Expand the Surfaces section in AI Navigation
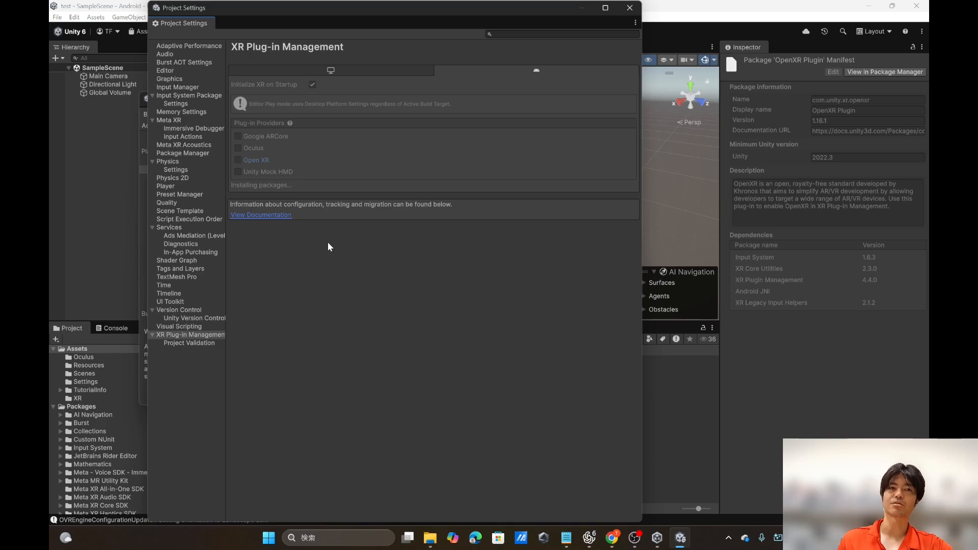 tap(644, 283)
